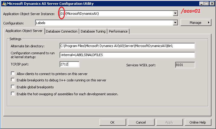Viewport: 216px width, 129px height.
Task: Open Online Help
Action: pyautogui.click(x=198, y=122)
